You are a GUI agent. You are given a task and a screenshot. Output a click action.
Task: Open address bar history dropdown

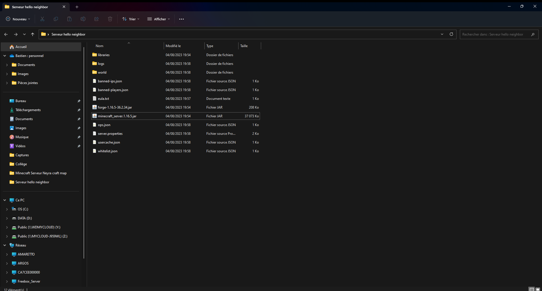click(x=442, y=34)
